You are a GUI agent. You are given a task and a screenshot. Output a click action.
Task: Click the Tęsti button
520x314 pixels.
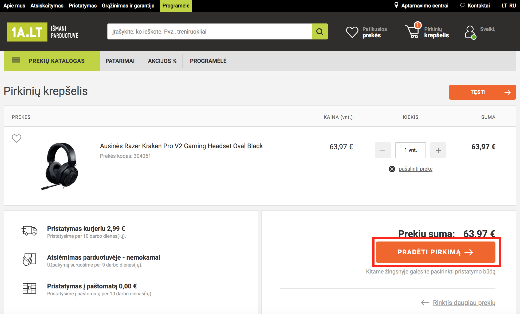pyautogui.click(x=483, y=92)
